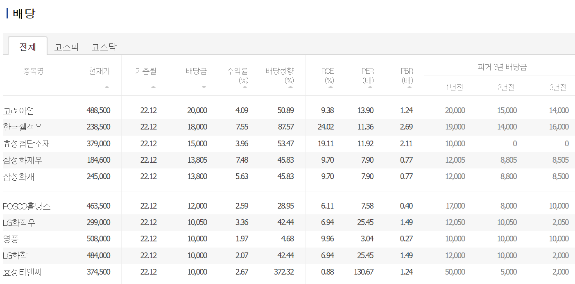The image size is (575, 284).
Task: Click 삼성화재 yield 5.63
Action: [242, 177]
